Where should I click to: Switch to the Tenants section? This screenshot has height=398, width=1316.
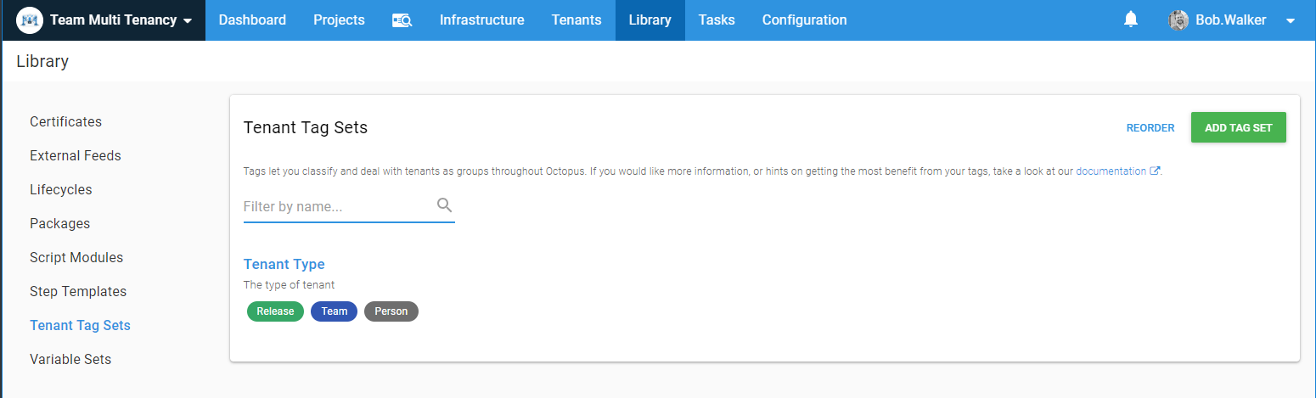[576, 20]
